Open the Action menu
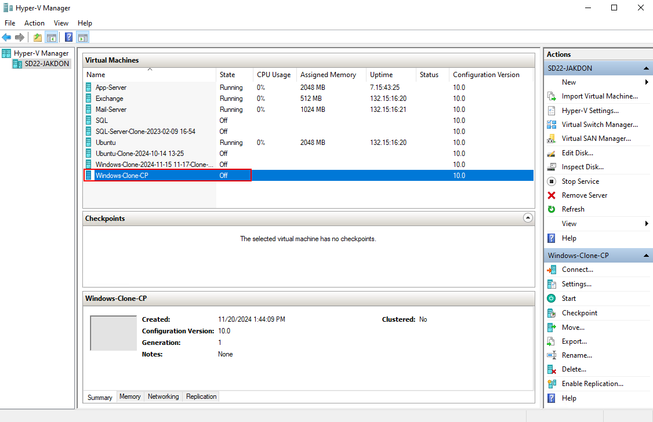The image size is (653, 422). coord(34,23)
